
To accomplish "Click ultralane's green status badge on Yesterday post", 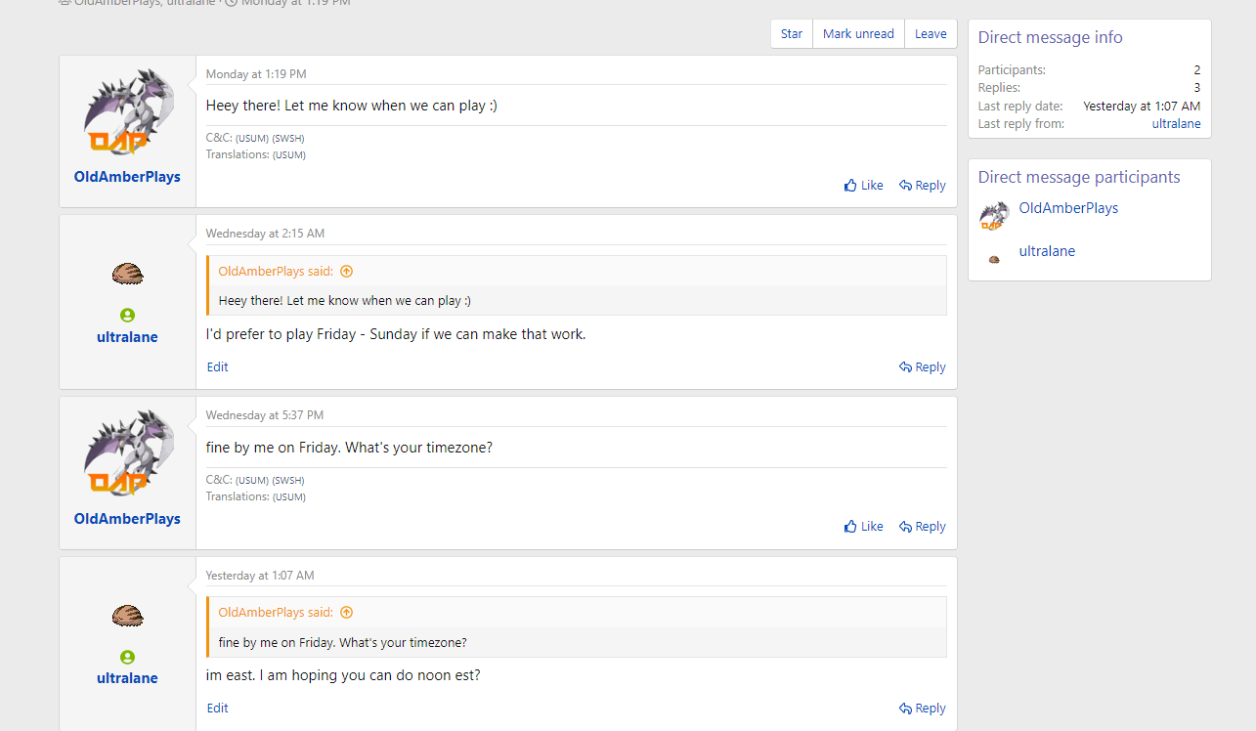I will [x=128, y=657].
